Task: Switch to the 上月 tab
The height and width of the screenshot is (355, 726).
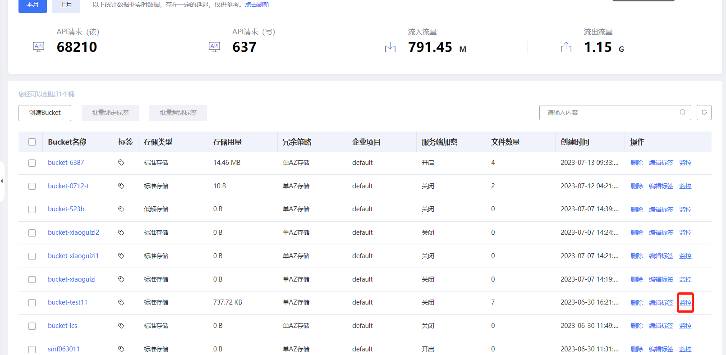Action: tap(66, 5)
